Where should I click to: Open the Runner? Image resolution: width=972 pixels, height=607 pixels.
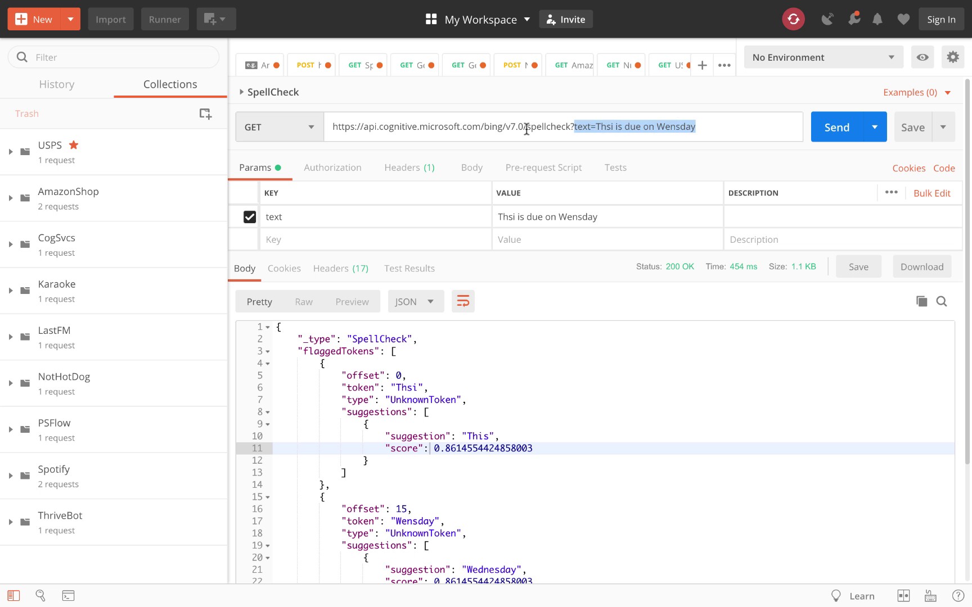pos(165,19)
